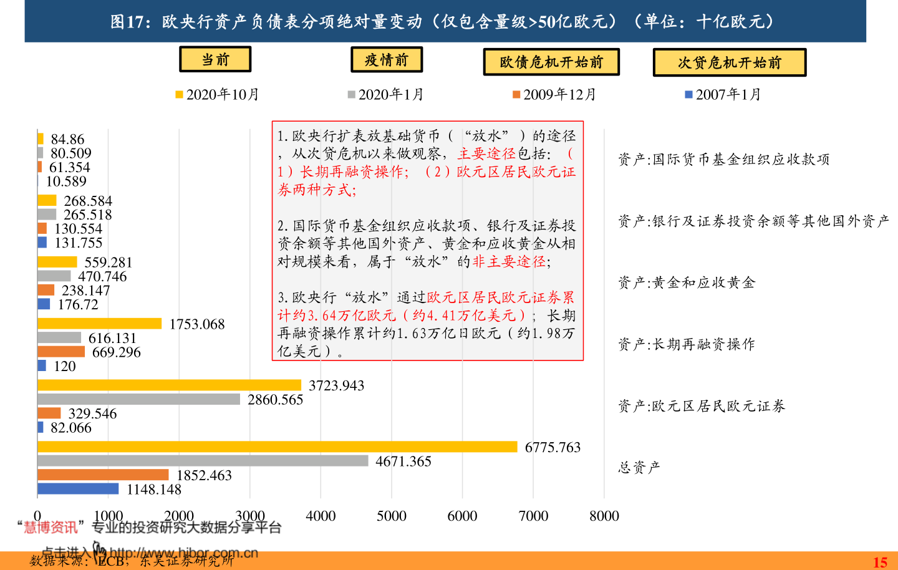
Task: Click the data label 470.746
Action: click(x=102, y=276)
